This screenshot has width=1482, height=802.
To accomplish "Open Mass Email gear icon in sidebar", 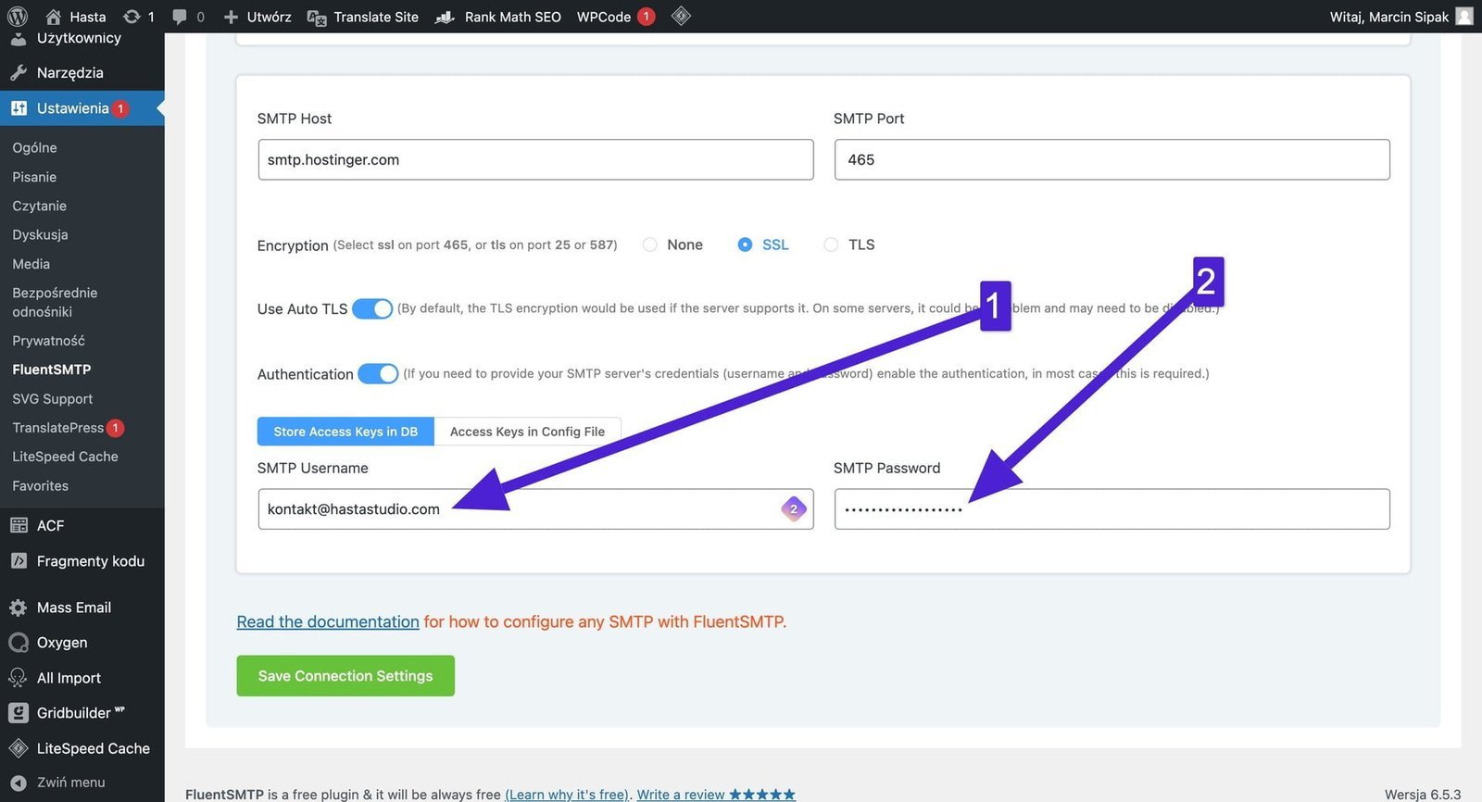I will (x=18, y=608).
